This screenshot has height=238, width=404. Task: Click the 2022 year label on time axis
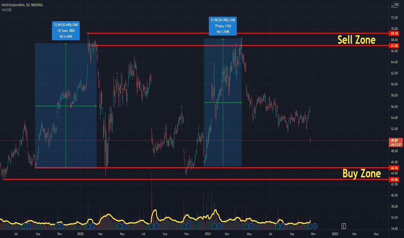[x=335, y=234]
